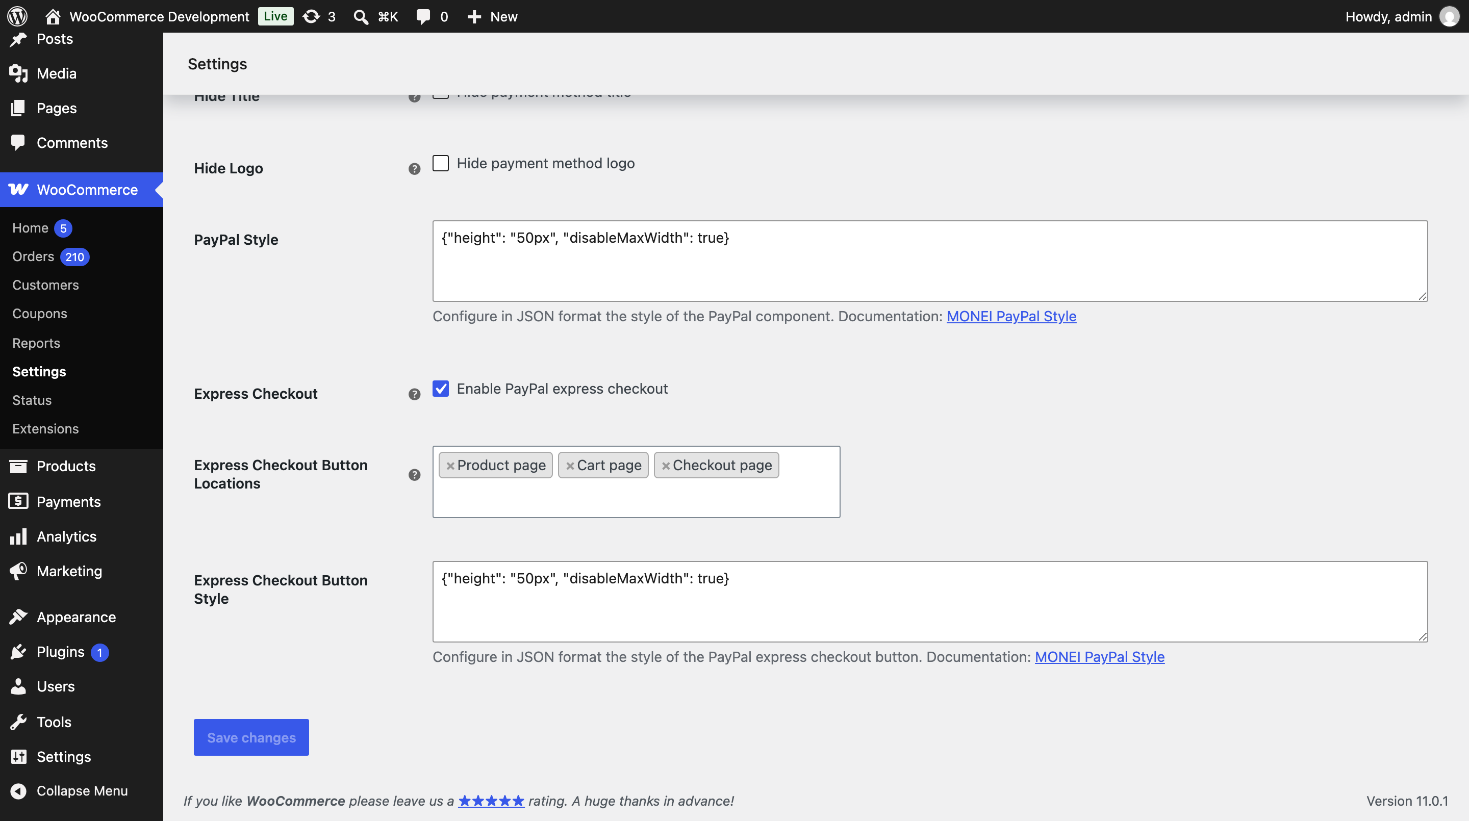Image resolution: width=1469 pixels, height=821 pixels.
Task: Select the bold Settings item under WooCommerce
Action: (39, 371)
